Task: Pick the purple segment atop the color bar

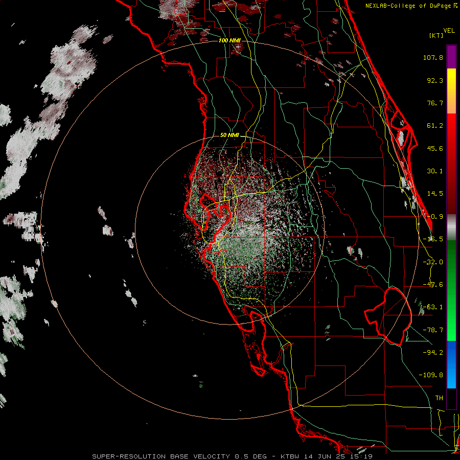Action: [451, 57]
